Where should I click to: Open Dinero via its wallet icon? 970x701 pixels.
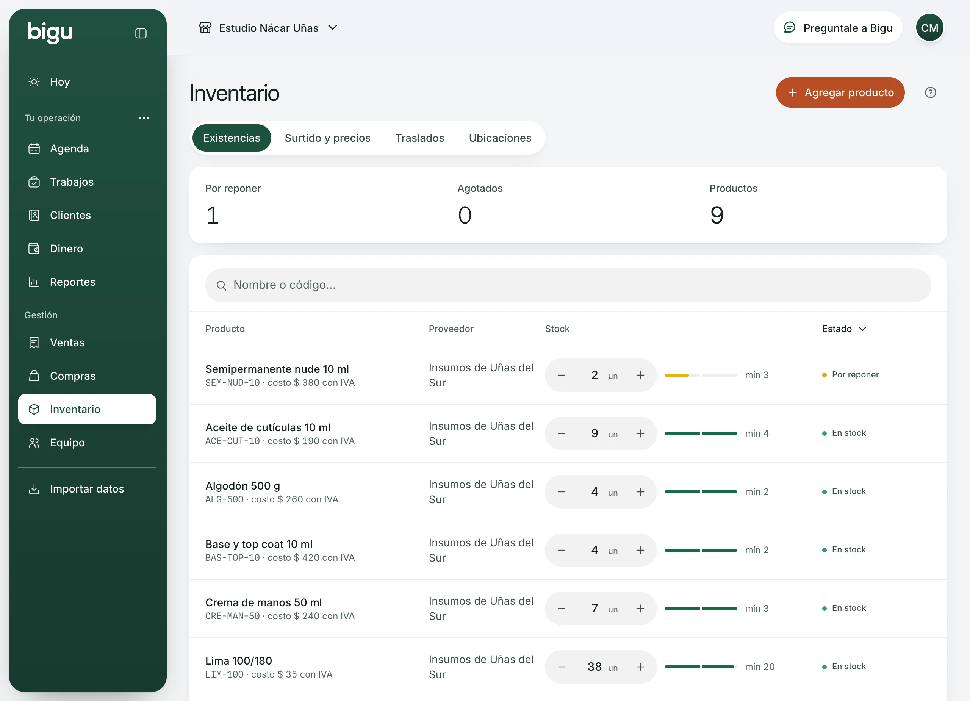pyautogui.click(x=34, y=249)
